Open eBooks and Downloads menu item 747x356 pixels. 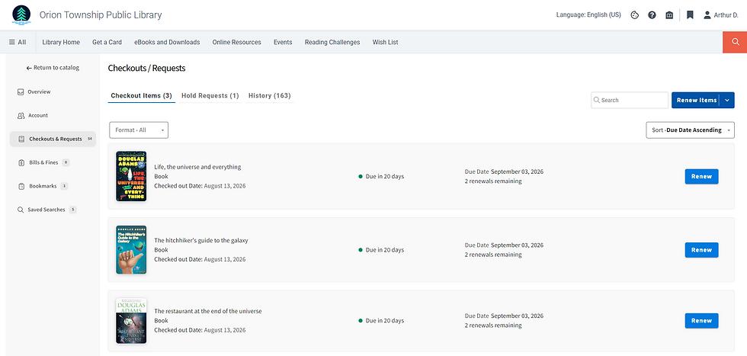pos(167,42)
